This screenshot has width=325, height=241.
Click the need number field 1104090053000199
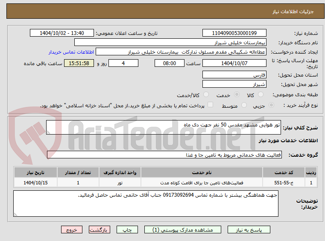pyautogui.click(x=234, y=33)
